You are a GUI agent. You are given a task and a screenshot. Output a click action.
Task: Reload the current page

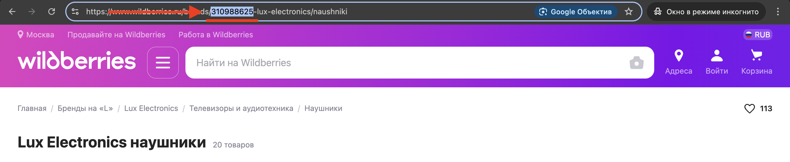52,12
